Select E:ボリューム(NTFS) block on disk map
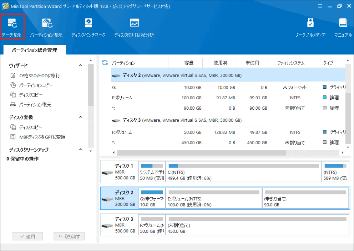This screenshot has height=251, width=354. [x=214, y=198]
